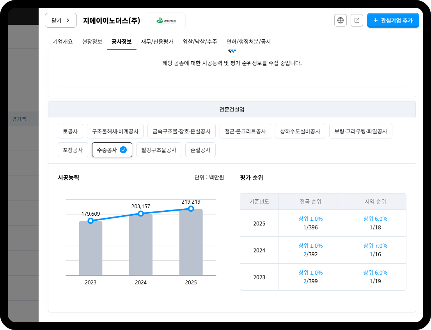Select the 포장공사 chip
Image resolution: width=431 pixels, height=330 pixels.
click(x=73, y=150)
